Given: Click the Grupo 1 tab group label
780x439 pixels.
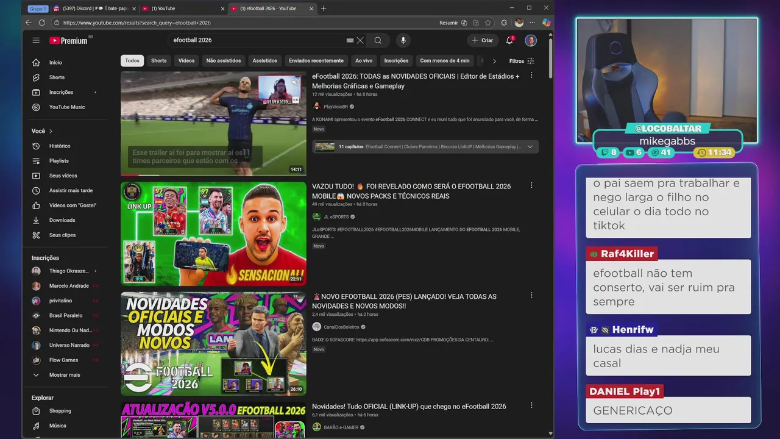Looking at the screenshot, I should (x=37, y=9).
